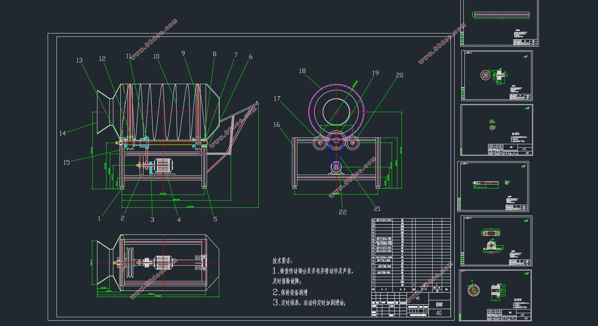Image resolution: width=598 pixels, height=326 pixels.
Task: Open the bottom-most wheel detail drawing sheet
Action: point(495,295)
